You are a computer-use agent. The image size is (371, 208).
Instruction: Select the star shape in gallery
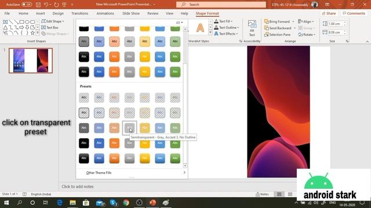pos(32,33)
